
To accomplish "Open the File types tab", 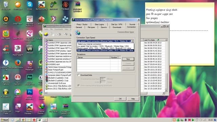I will [x=91, y=27].
